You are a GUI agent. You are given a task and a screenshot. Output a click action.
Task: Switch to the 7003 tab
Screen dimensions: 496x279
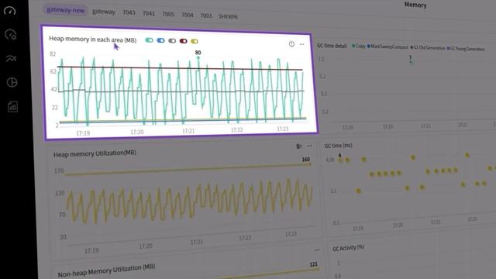(206, 15)
